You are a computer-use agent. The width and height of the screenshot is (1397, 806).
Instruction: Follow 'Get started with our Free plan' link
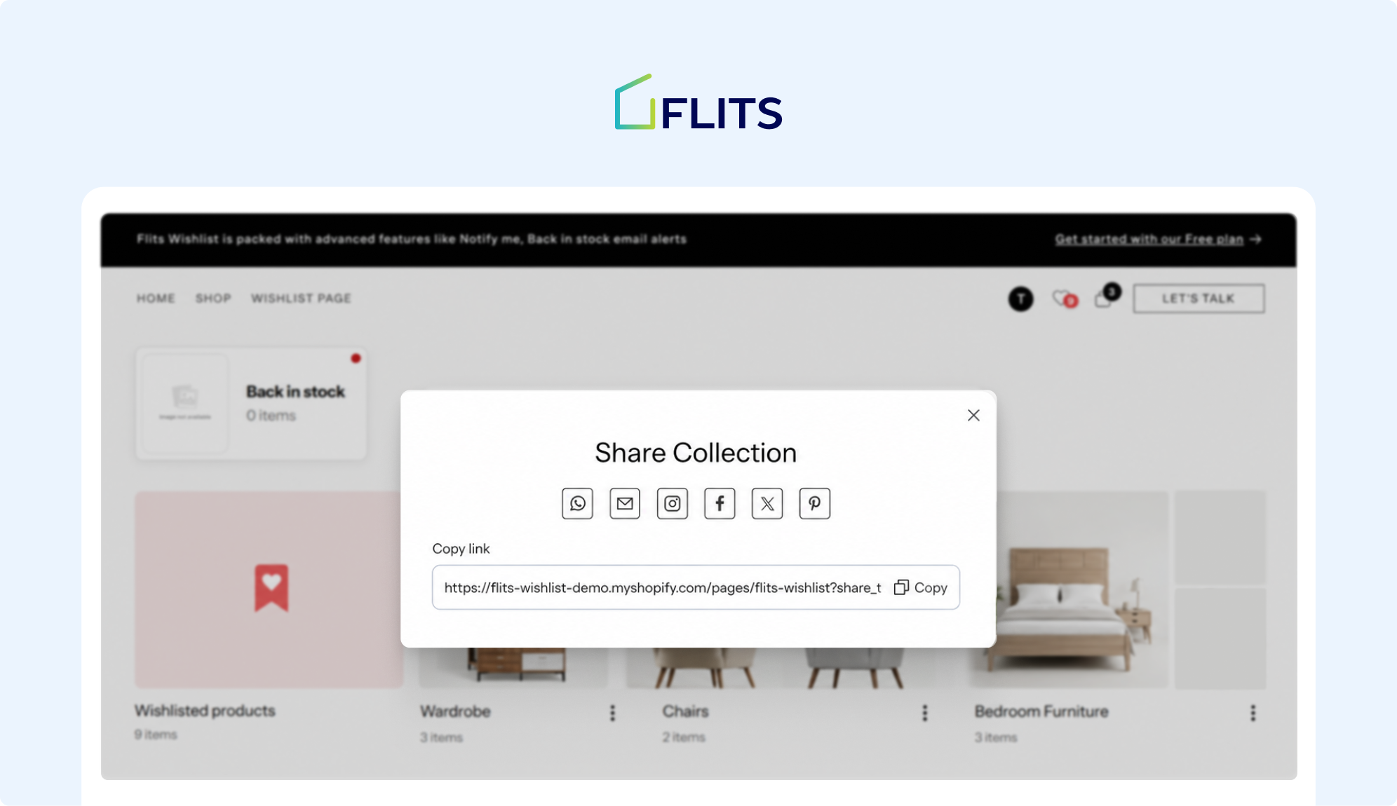click(x=1158, y=239)
